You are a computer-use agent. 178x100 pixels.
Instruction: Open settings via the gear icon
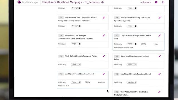pos(156,2)
